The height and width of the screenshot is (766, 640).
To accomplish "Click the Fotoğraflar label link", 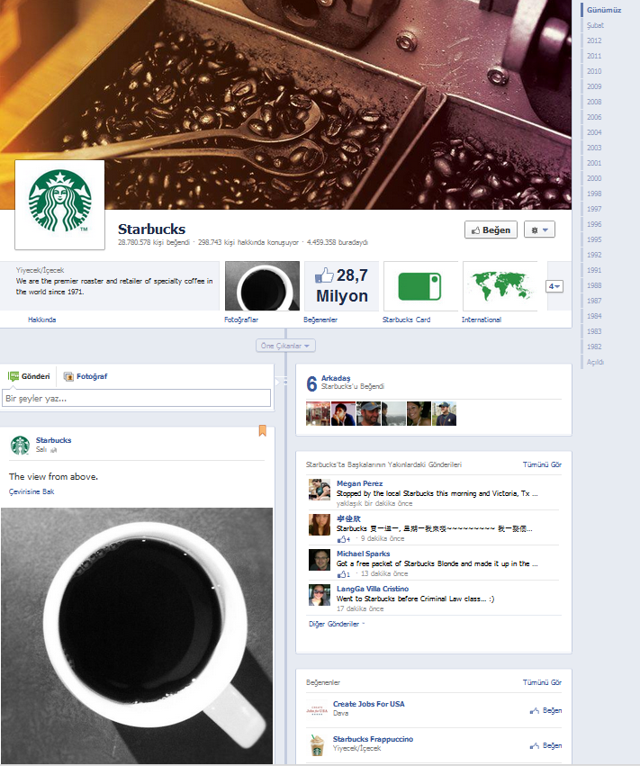I will (241, 320).
